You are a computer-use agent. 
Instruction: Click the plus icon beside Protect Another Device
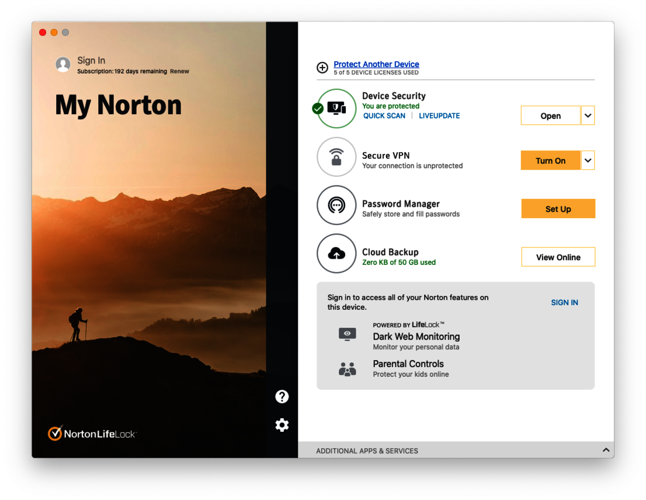322,68
